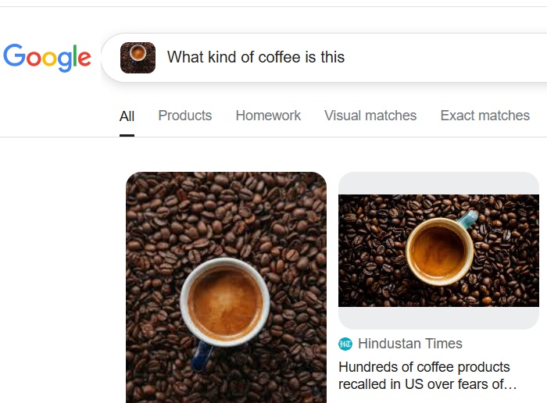The image size is (547, 403).
Task: Click the coffee thumbnail in the search box
Action: pyautogui.click(x=138, y=57)
